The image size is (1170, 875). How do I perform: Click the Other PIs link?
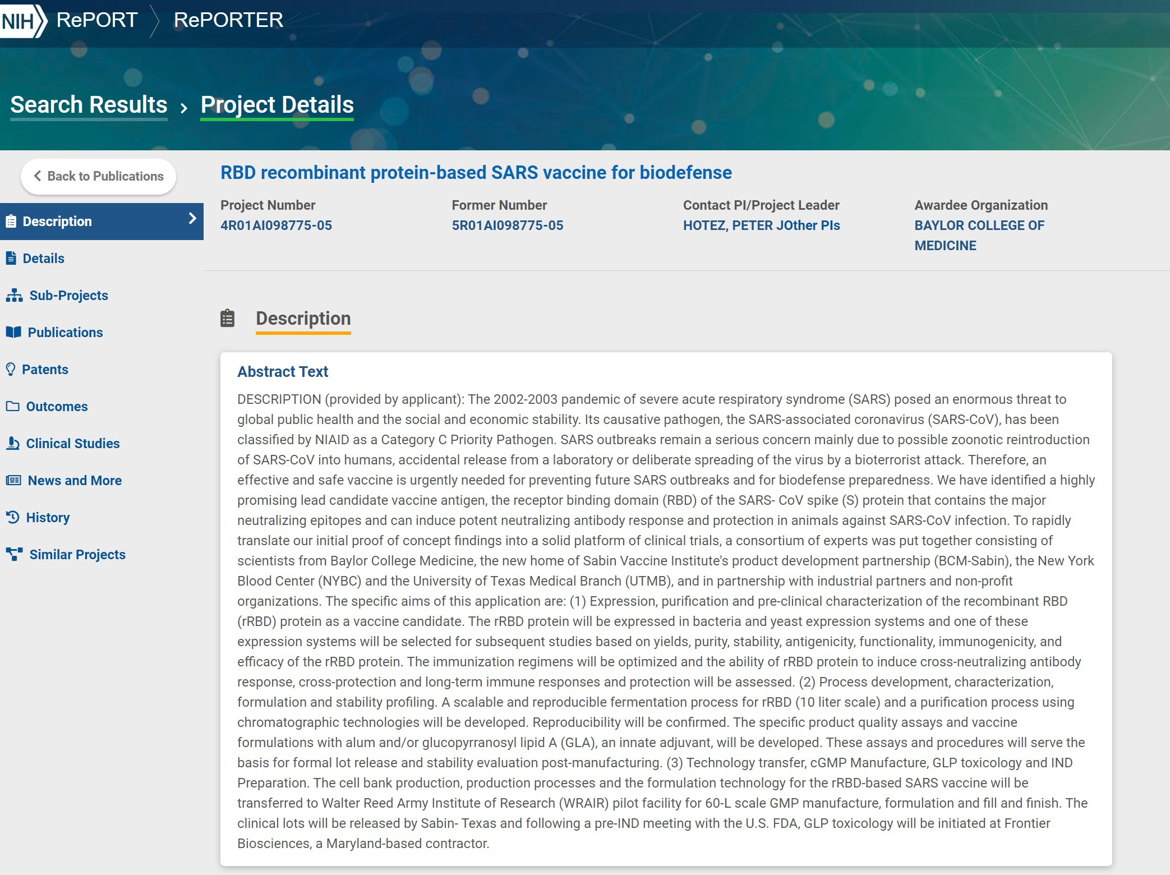(811, 225)
